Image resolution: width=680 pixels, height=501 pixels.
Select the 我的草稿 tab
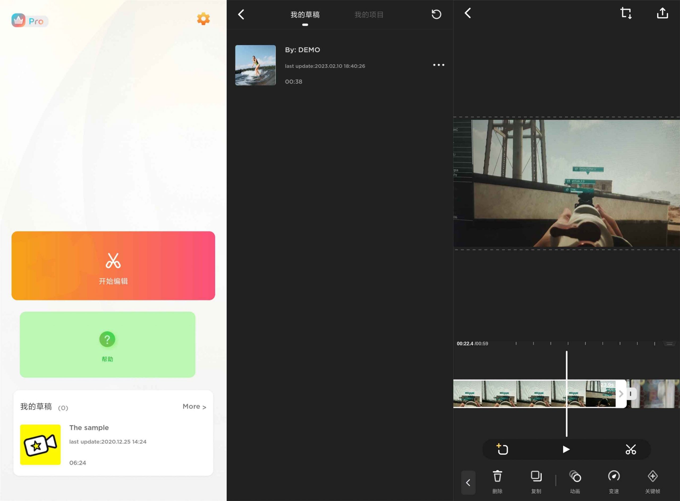(x=305, y=15)
